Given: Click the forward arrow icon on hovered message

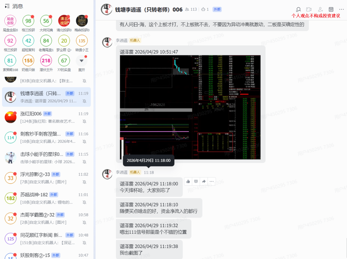Looking at the screenshot, I should pyautogui.click(x=204, y=181).
